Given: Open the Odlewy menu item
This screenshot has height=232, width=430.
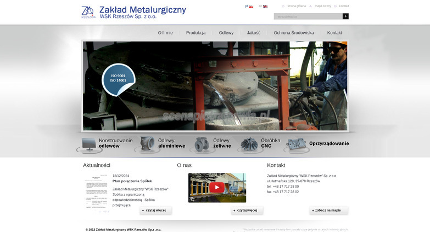Looking at the screenshot, I should coord(226,33).
